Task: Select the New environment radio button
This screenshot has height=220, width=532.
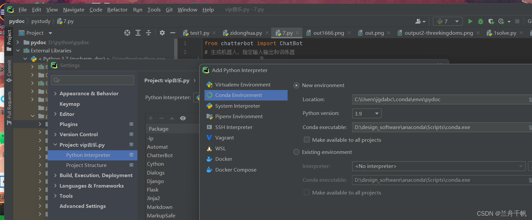Action: click(296, 85)
